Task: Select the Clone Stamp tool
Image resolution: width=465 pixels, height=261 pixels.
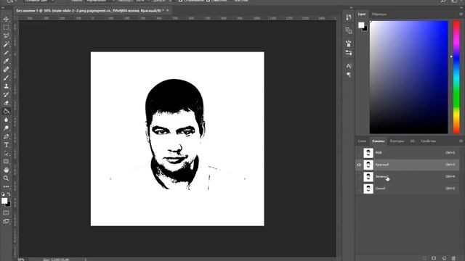Action: pos(6,86)
